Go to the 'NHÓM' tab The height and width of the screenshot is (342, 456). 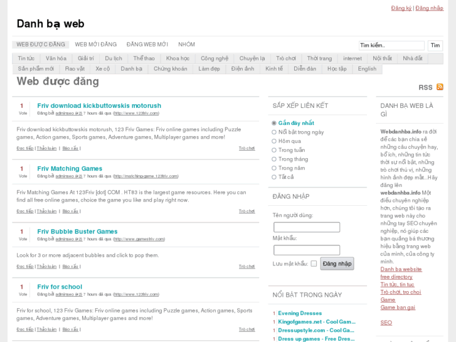coord(186,45)
